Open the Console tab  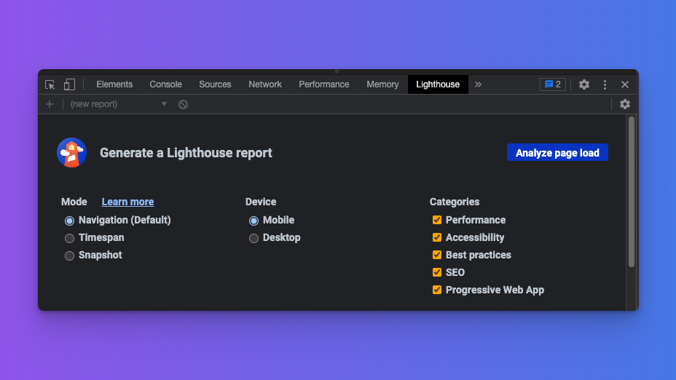pos(165,84)
